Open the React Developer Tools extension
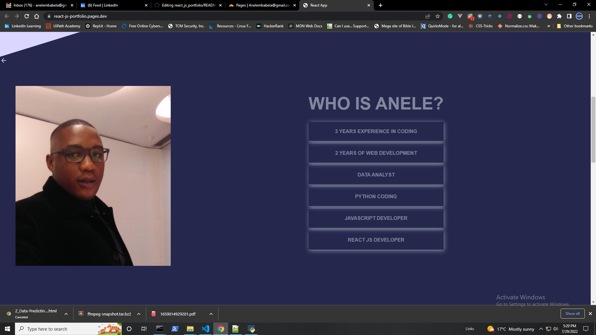 [x=500, y=16]
